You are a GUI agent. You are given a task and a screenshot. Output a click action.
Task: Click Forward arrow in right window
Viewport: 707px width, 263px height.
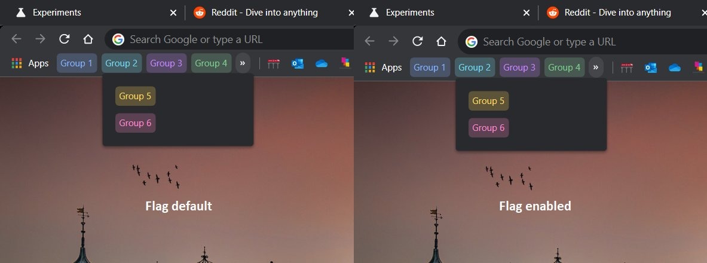pyautogui.click(x=394, y=41)
